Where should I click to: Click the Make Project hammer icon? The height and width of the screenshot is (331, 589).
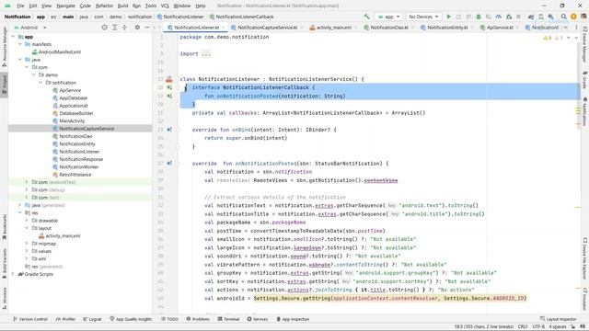(366, 17)
